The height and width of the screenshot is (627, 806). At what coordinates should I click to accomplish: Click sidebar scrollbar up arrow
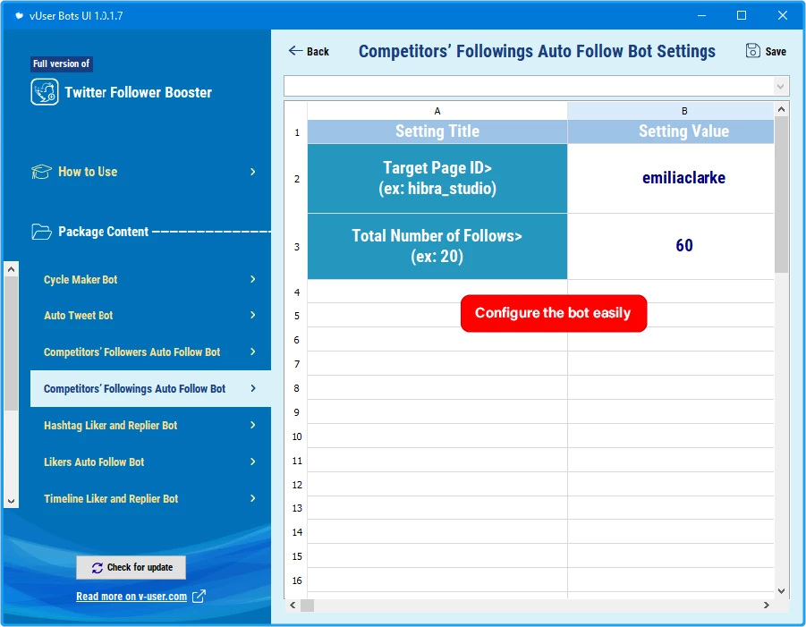click(x=12, y=269)
